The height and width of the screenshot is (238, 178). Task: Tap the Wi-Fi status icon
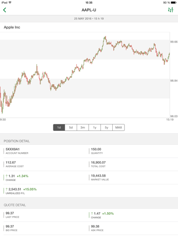coord(10,2)
